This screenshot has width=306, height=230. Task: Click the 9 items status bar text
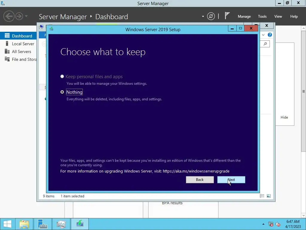click(x=49, y=196)
